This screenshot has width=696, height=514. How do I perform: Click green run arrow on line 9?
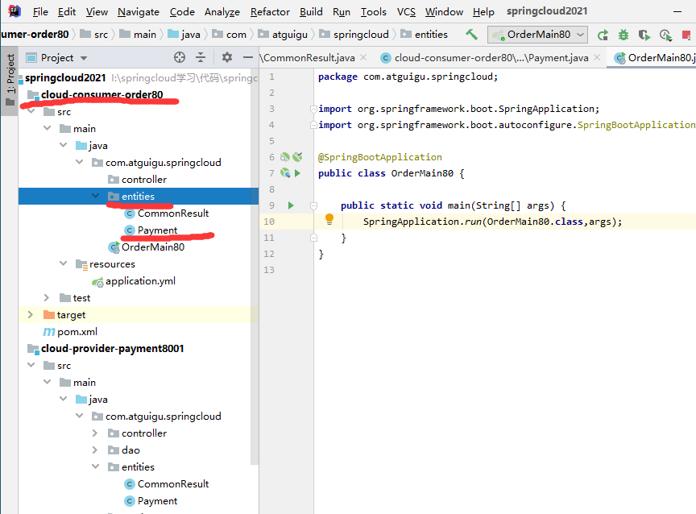pyautogui.click(x=291, y=205)
